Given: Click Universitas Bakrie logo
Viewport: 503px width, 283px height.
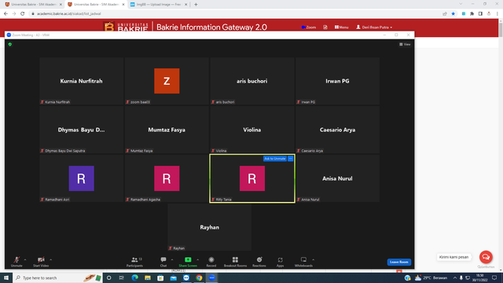Looking at the screenshot, I should [x=126, y=27].
